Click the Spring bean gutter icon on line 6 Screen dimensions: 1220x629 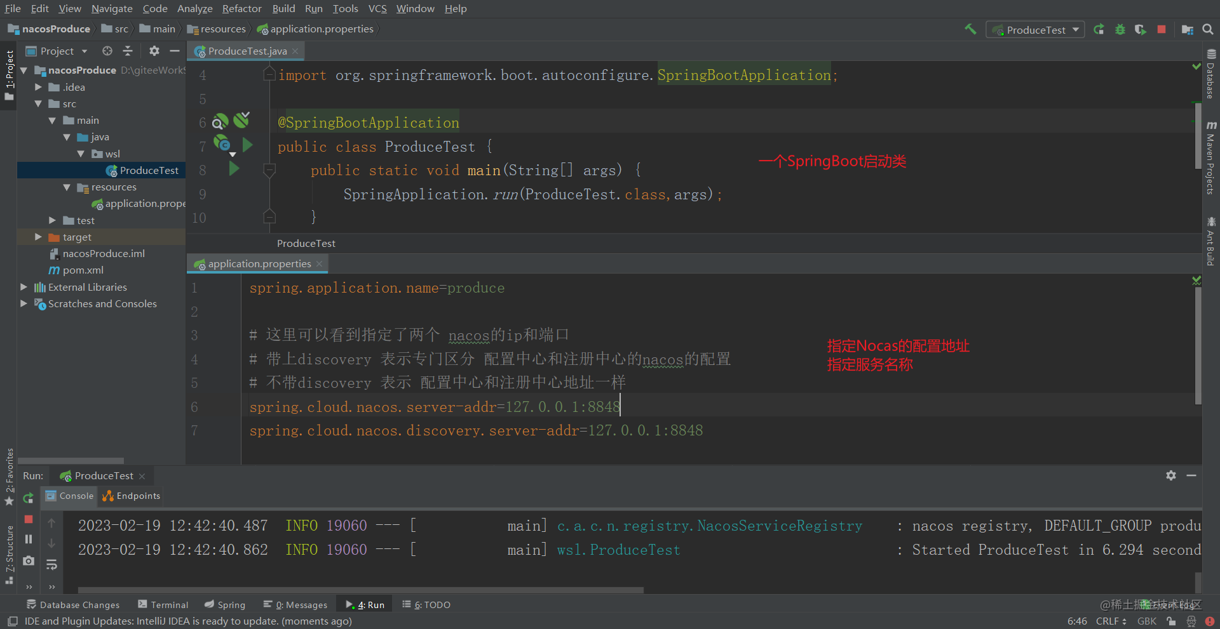click(220, 121)
